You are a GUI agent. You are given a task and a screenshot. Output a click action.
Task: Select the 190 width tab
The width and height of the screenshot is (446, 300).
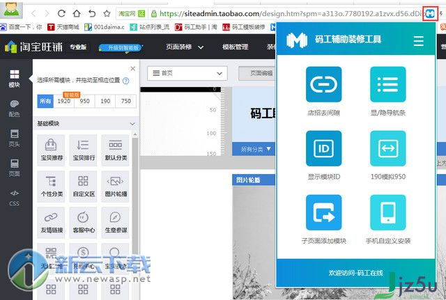(105, 101)
